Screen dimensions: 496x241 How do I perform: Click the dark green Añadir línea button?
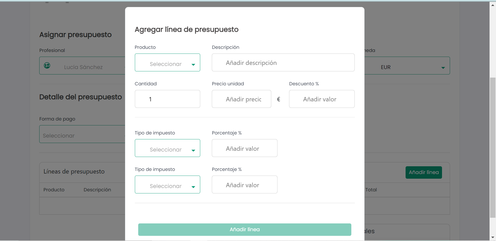tap(424, 172)
